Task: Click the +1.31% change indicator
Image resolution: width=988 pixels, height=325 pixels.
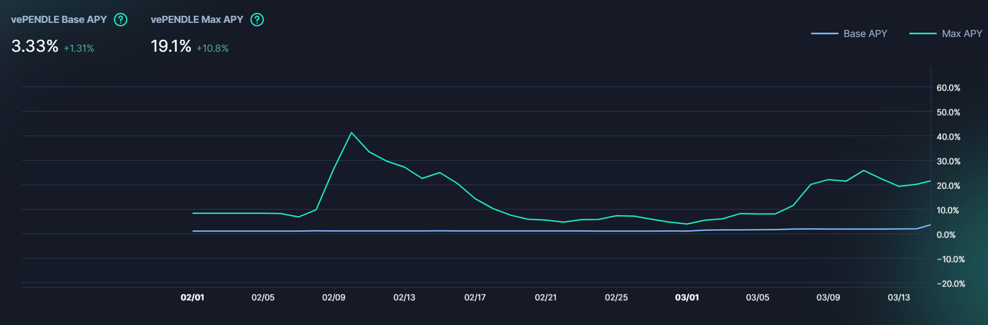Action: click(x=79, y=48)
